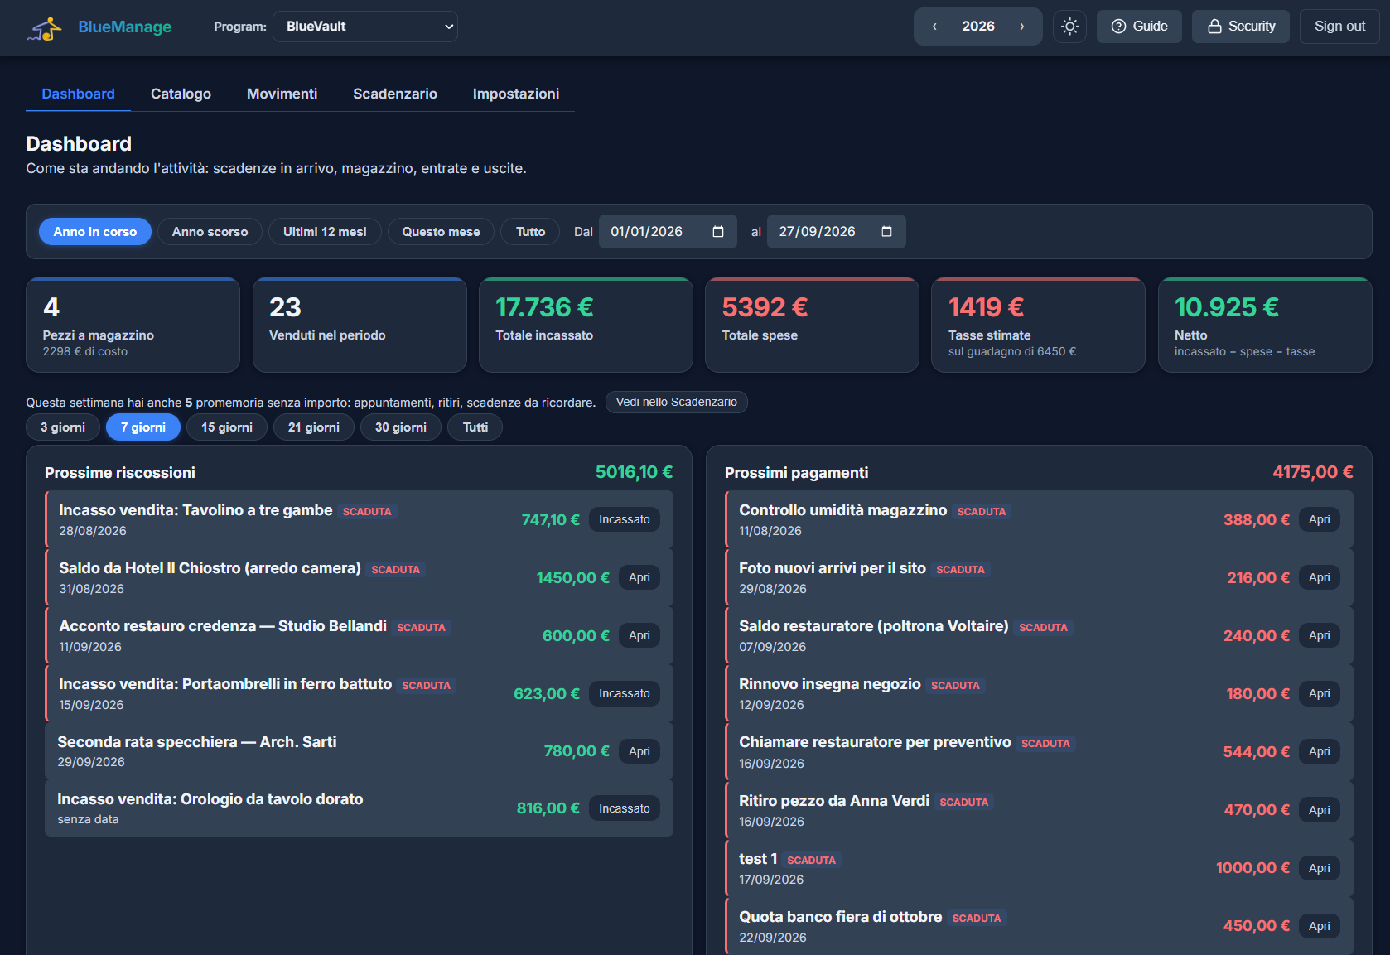Mark Tavolino a tre gambe as Incassato
The height and width of the screenshot is (955, 1390).
(x=625, y=519)
